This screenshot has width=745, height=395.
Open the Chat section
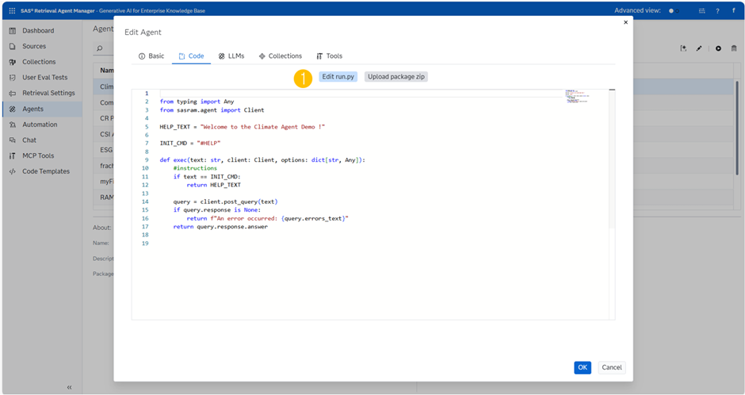click(29, 140)
